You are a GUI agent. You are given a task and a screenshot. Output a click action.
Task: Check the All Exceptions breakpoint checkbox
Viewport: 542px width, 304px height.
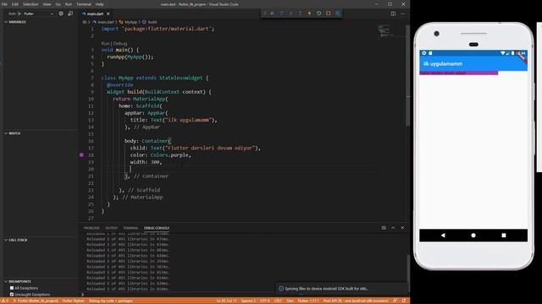12,288
